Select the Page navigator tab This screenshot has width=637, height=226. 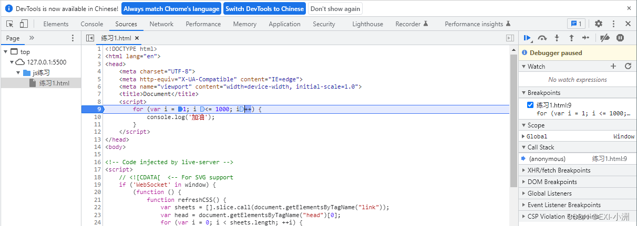coord(13,38)
